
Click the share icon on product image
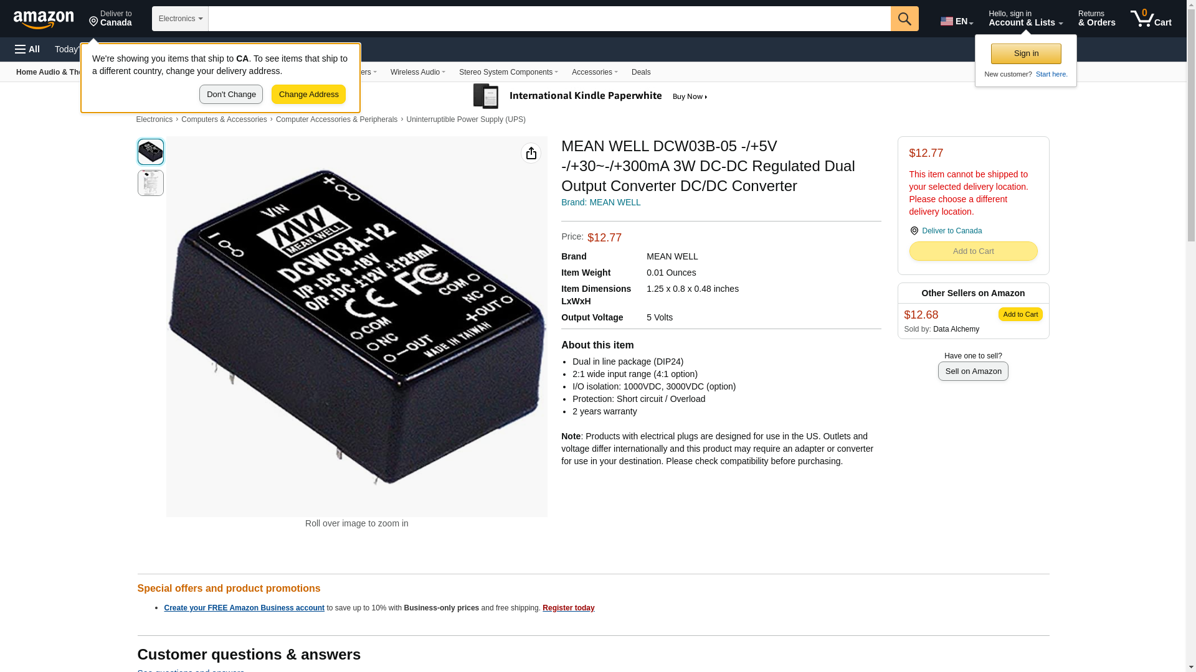531,153
